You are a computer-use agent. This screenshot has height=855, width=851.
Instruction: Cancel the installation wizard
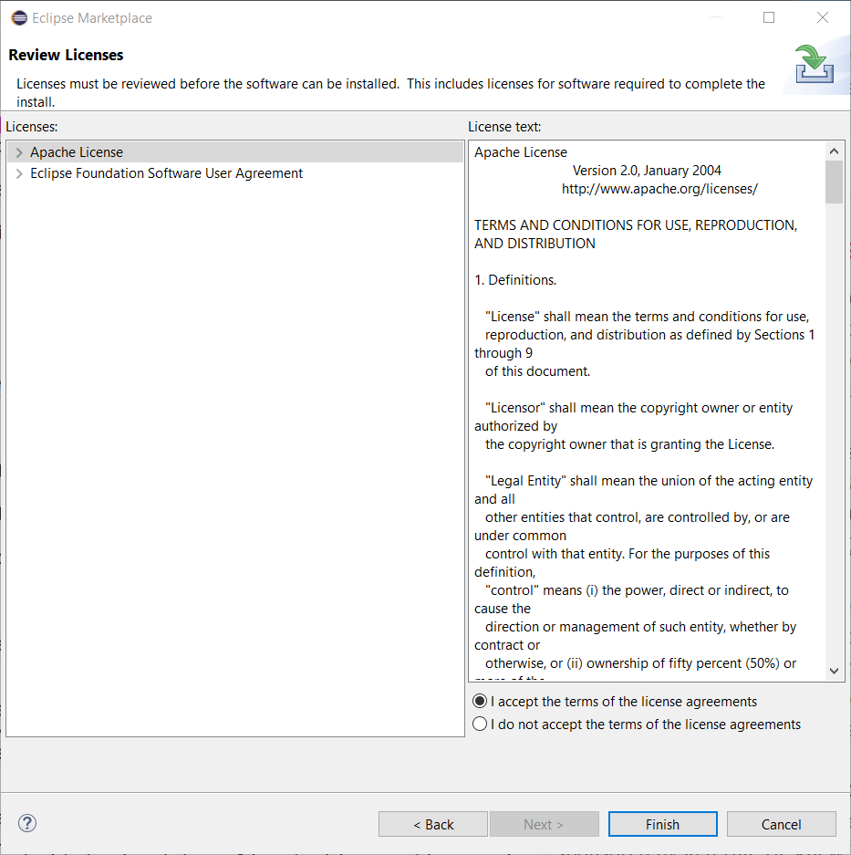781,824
